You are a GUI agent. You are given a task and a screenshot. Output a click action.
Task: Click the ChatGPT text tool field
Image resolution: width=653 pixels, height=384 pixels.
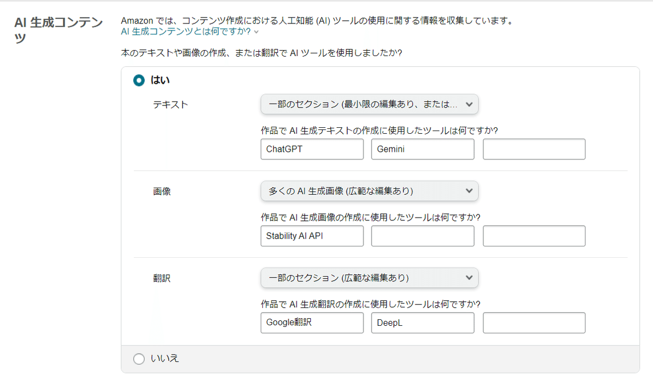(312, 149)
